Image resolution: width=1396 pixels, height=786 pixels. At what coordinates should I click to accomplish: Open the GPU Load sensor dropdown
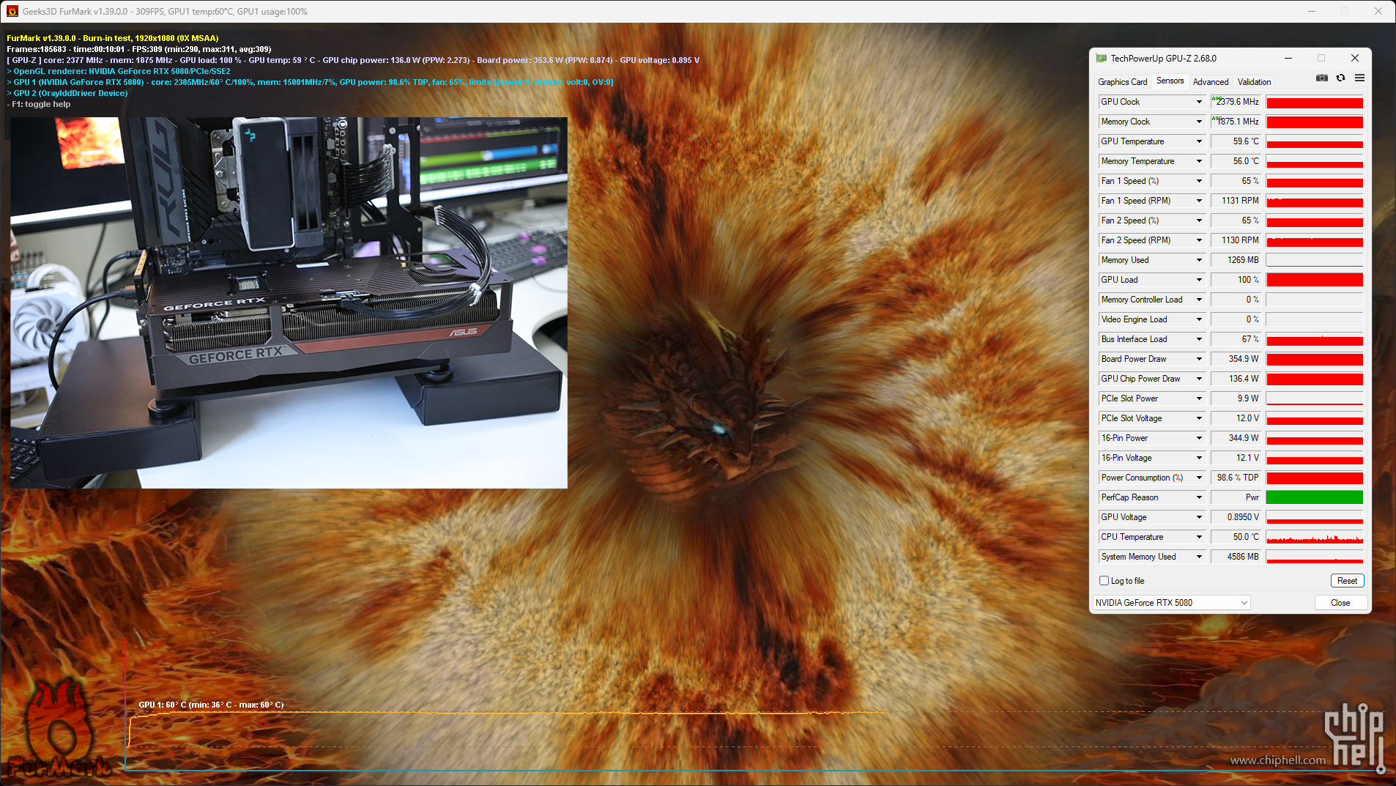[x=1199, y=280]
